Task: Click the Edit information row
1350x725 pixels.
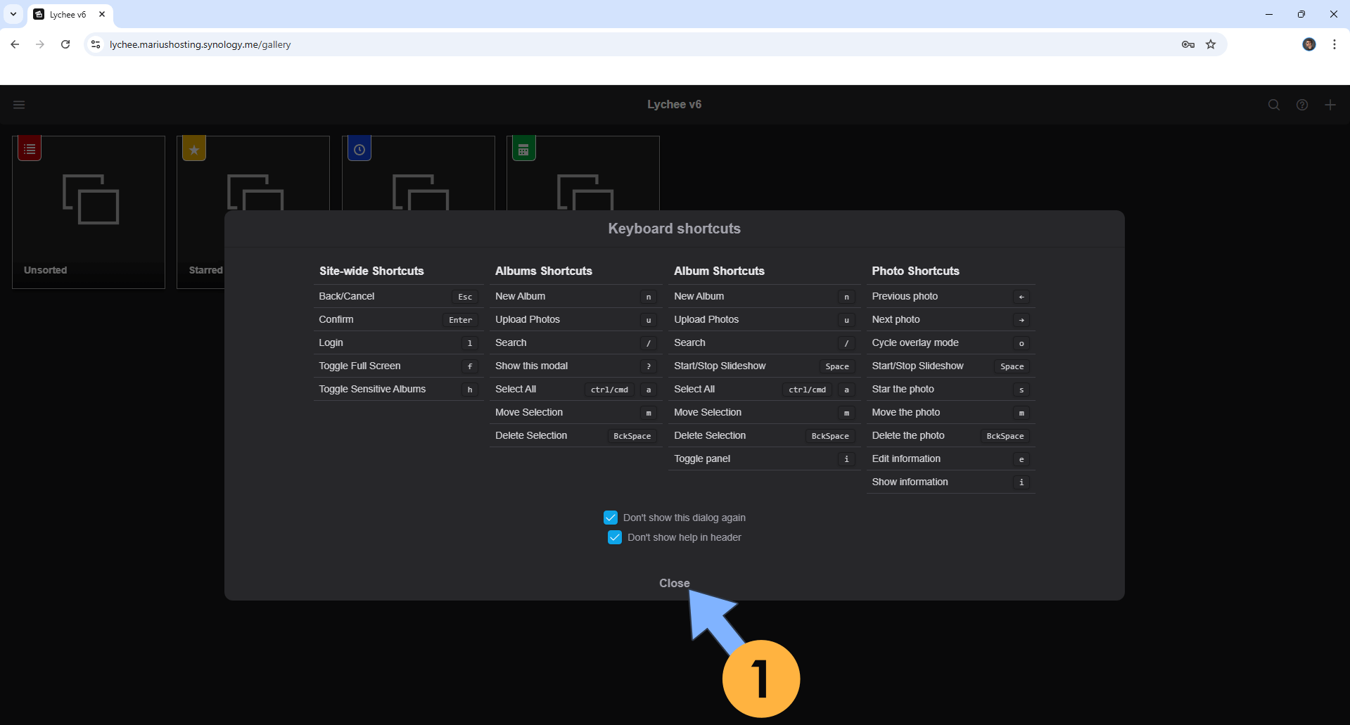Action: [950, 458]
